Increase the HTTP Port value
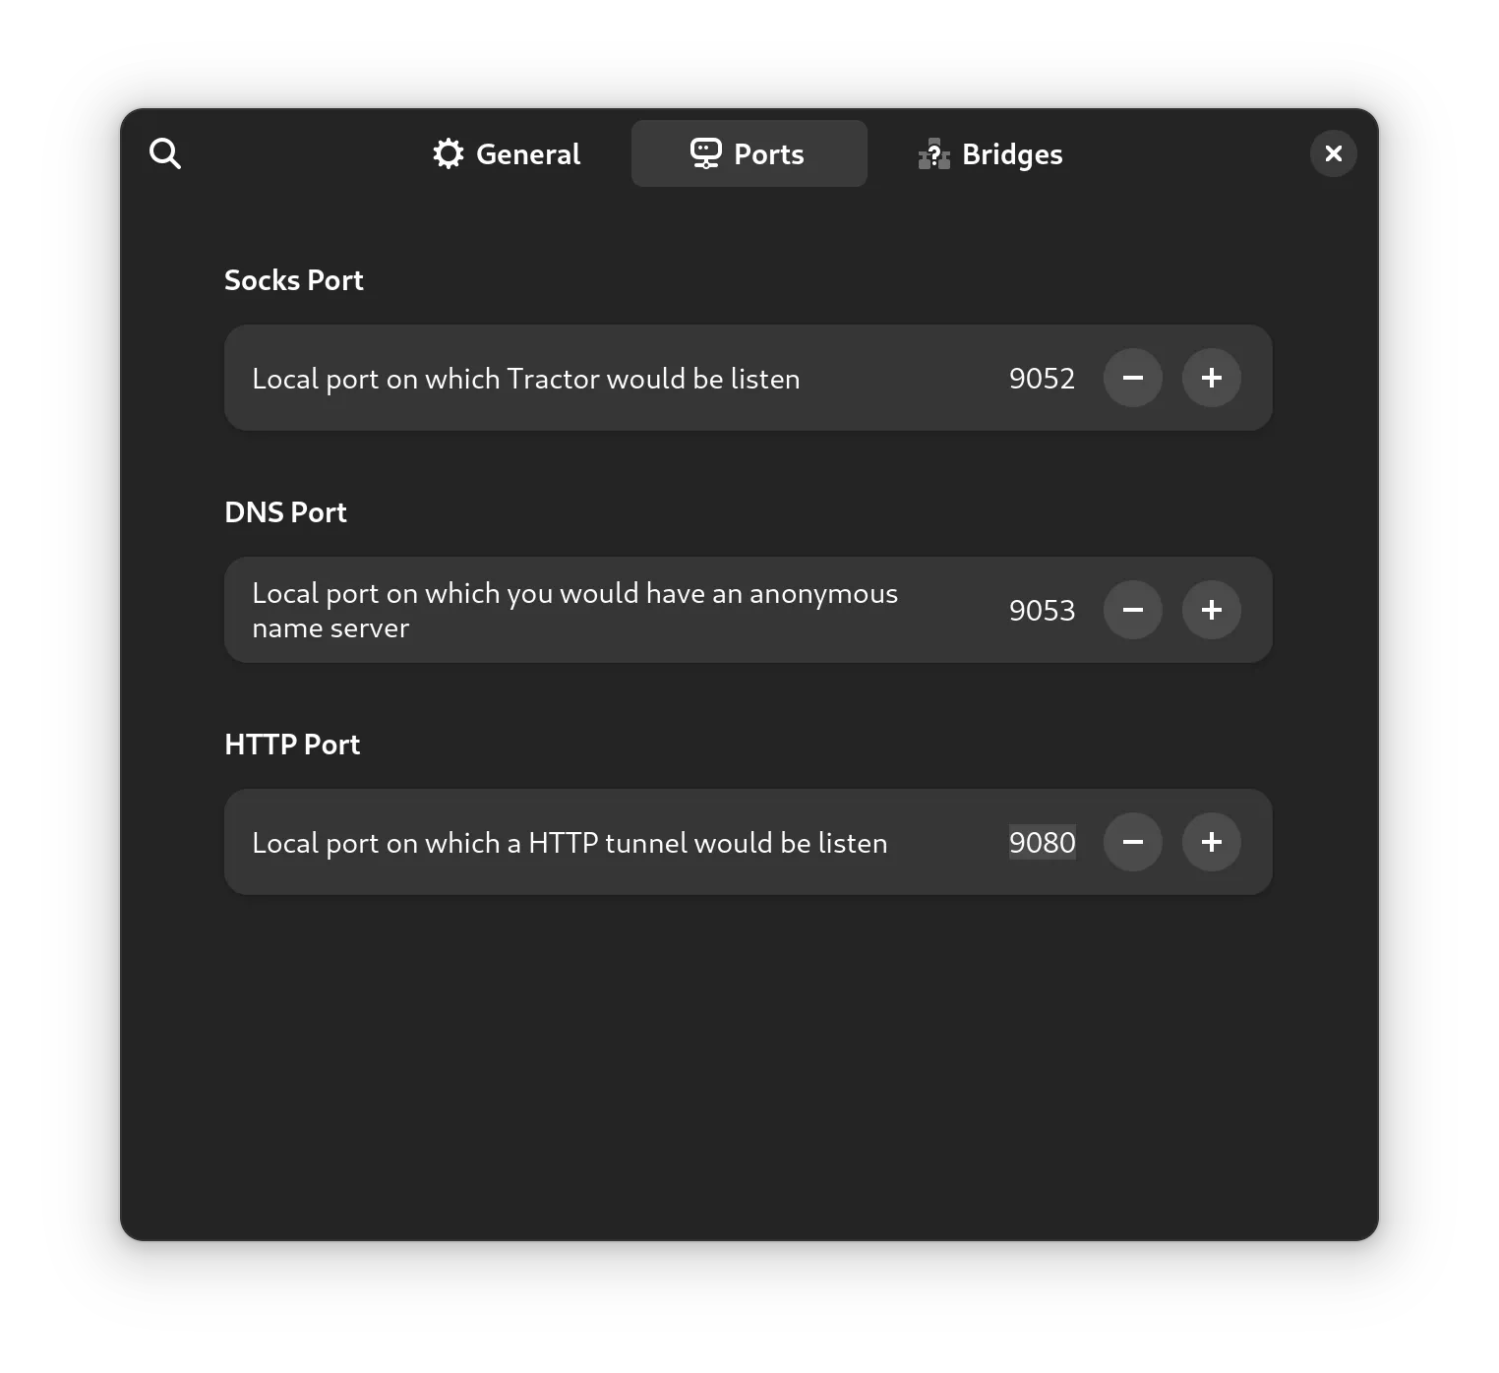 (1212, 842)
